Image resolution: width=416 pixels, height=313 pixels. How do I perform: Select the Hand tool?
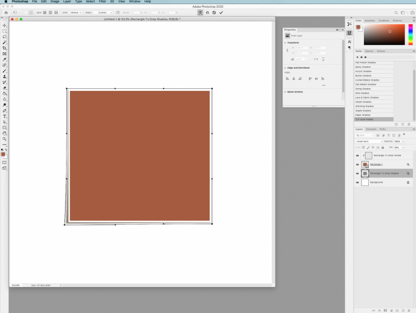point(5,133)
